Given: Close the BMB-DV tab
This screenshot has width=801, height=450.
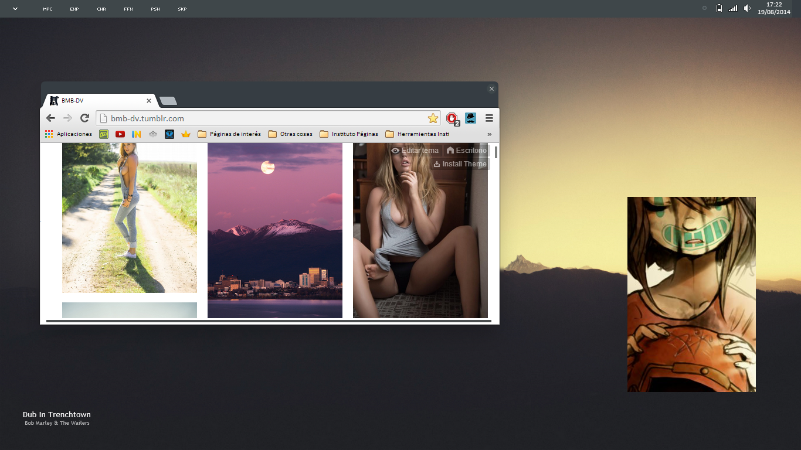Looking at the screenshot, I should (149, 101).
